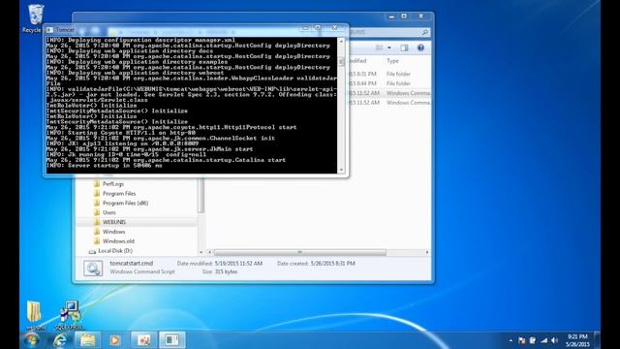Click the Tomcat console scrollbar thumb
Screen dimensions: 620x349
(342, 62)
